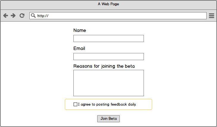Go forward with the forward arrow
Image resolution: width=217 pixels, height=127 pixels.
click(13, 16)
